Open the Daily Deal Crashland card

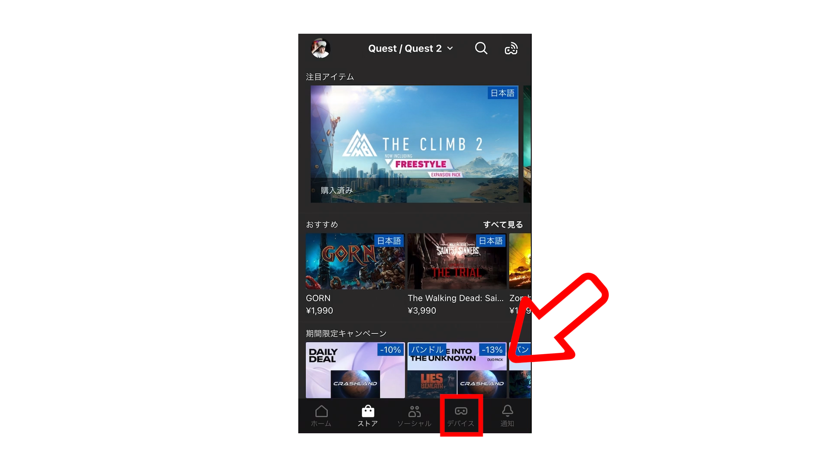pyautogui.click(x=355, y=370)
